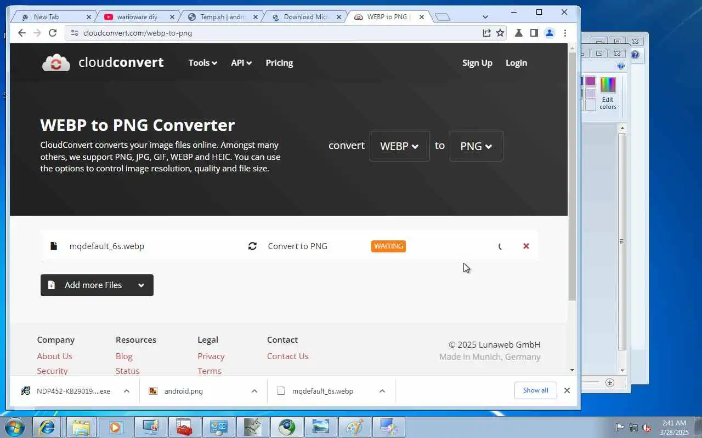Bookmark this page with the star
The width and height of the screenshot is (702, 438).
tap(500, 33)
